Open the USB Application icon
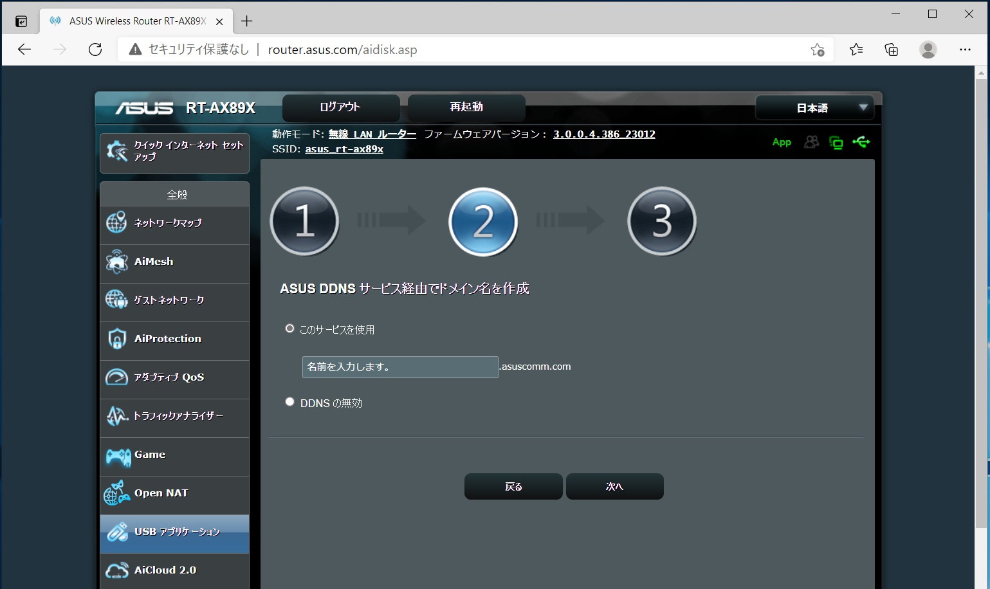The image size is (990, 589). tap(117, 532)
